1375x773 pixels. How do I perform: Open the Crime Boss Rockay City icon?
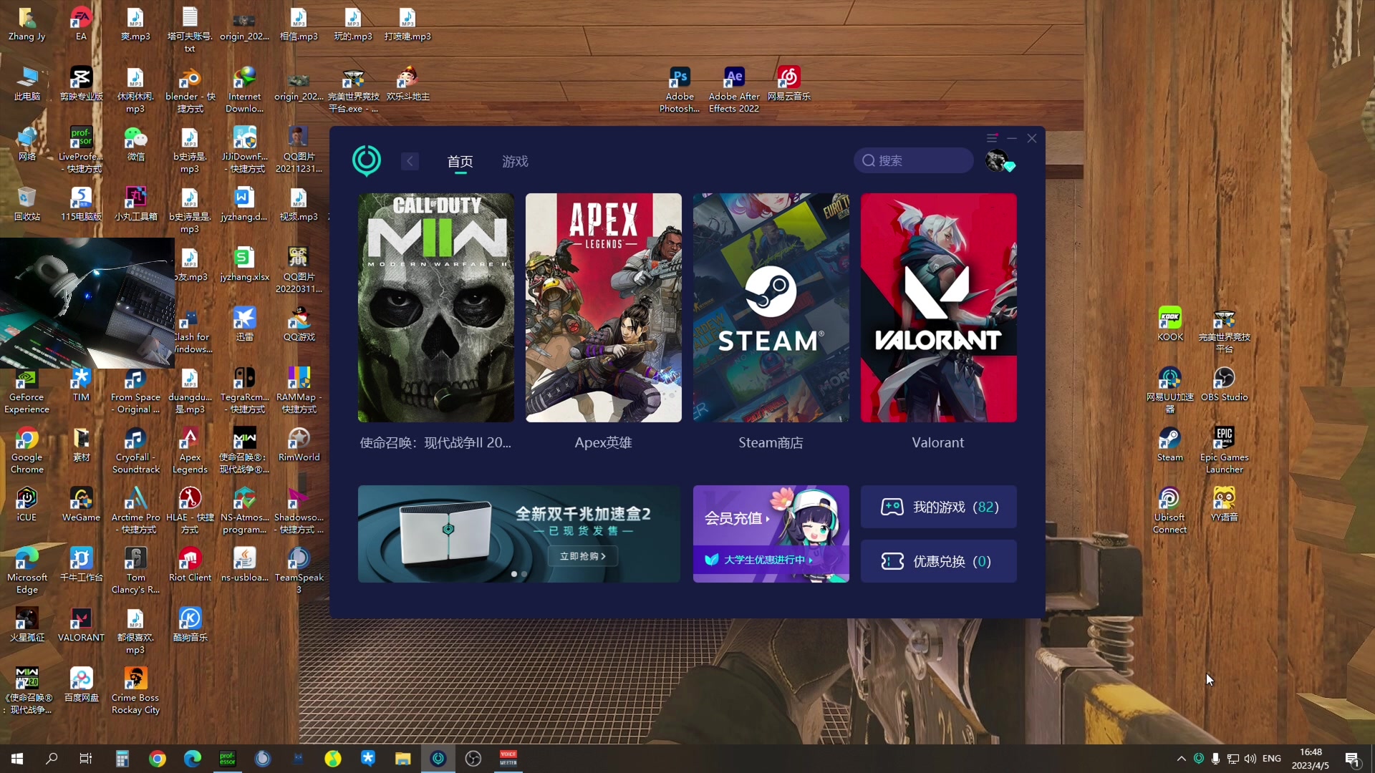[x=135, y=691]
